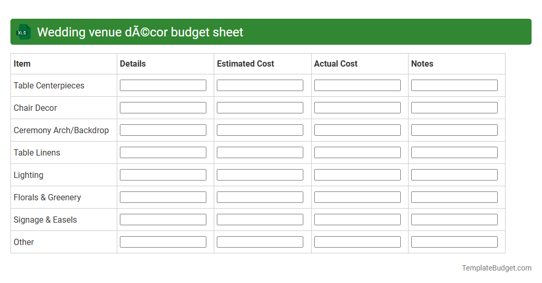Select Notes input in Chair Decor row
Screen dimensions: 542x283
click(x=454, y=108)
